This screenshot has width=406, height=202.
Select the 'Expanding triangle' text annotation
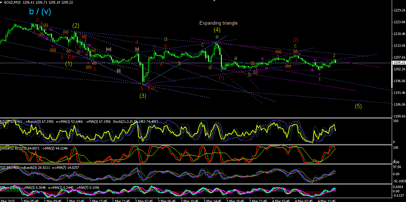pyautogui.click(x=218, y=23)
